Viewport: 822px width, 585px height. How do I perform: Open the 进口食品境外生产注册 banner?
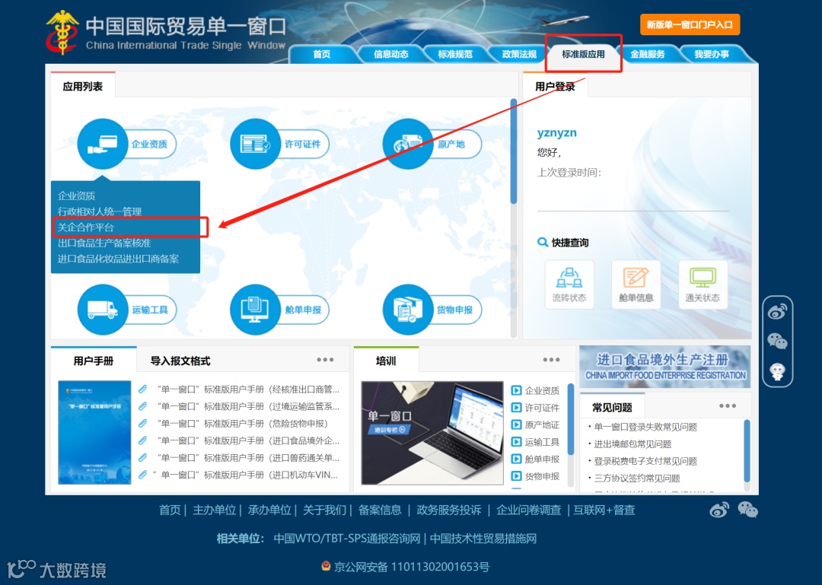(664, 367)
